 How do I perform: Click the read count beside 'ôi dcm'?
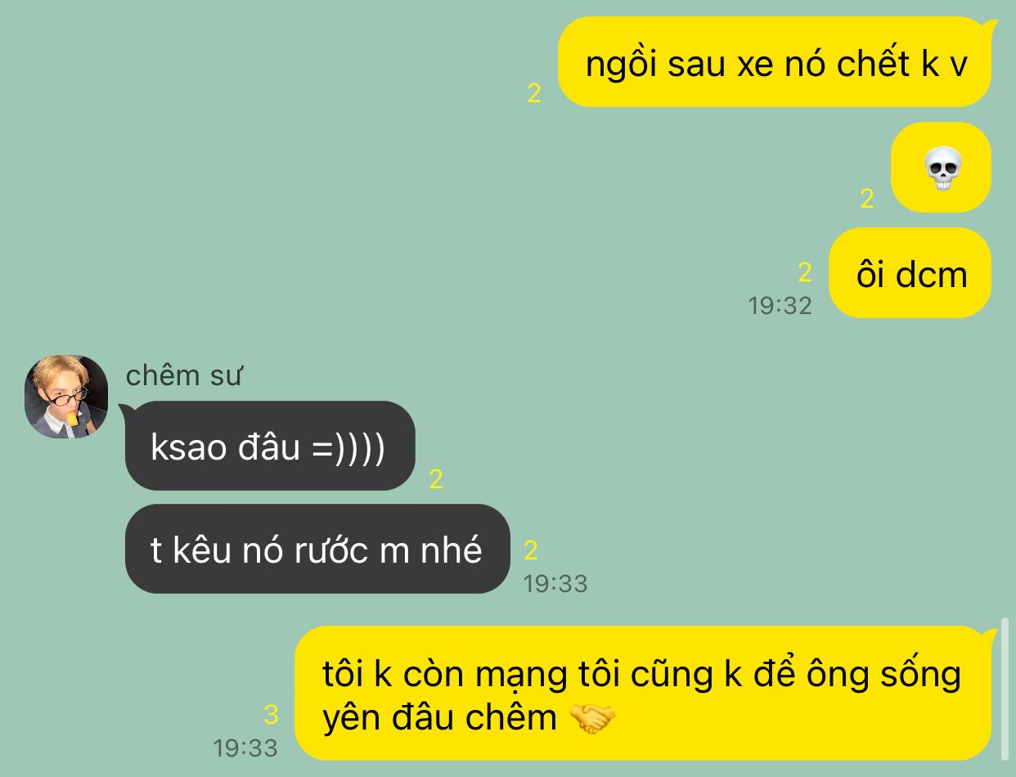tap(805, 272)
